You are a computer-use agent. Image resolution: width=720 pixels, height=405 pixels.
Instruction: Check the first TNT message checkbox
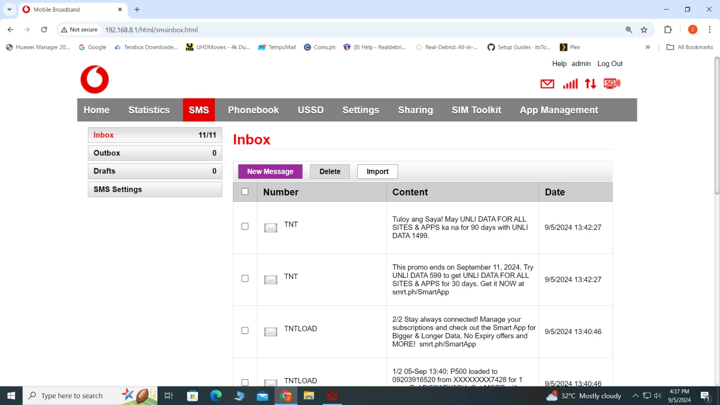click(245, 226)
